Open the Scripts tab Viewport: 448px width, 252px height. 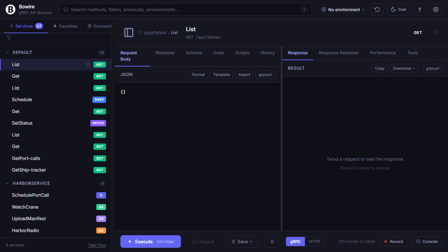(x=242, y=53)
